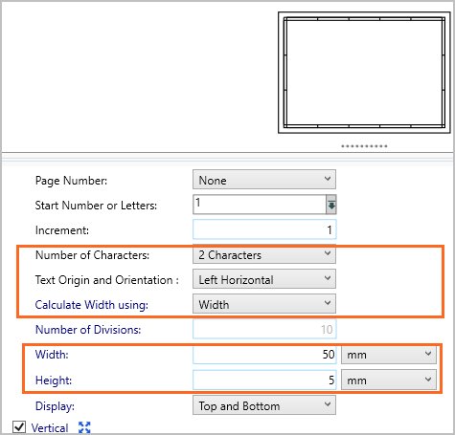Click the dotted splitter grip below the preview
The width and height of the screenshot is (455, 435).
[364, 146]
